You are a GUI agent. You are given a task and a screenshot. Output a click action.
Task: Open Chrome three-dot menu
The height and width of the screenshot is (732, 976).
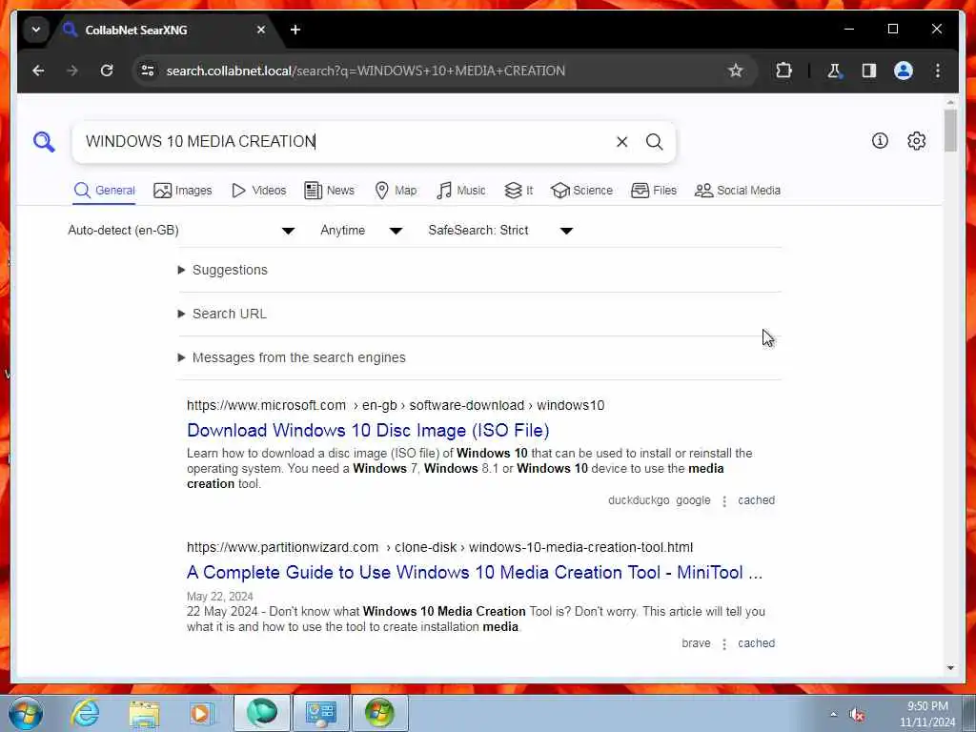[938, 71]
